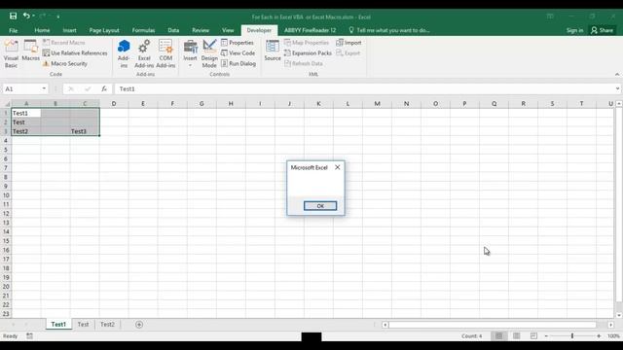Click Refresh Data in XML group
This screenshot has height=350, width=623.
click(304, 63)
